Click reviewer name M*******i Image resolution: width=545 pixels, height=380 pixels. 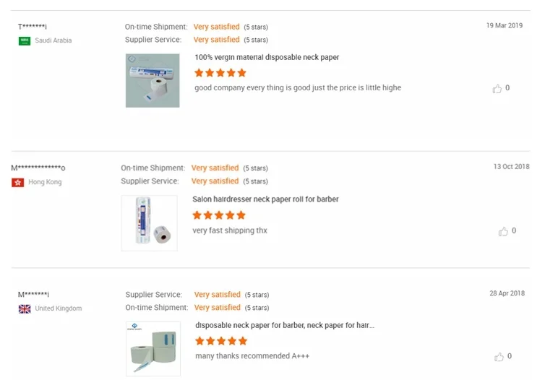click(x=33, y=294)
